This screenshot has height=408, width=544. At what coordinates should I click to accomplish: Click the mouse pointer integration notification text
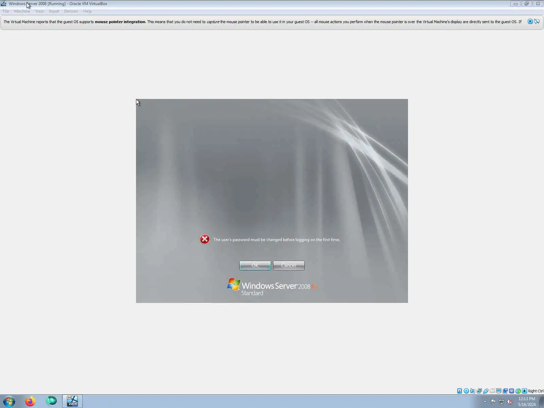pos(262,22)
